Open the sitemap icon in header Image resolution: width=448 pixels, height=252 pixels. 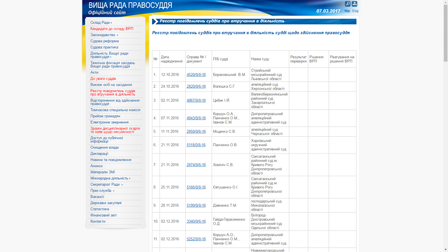355,4
